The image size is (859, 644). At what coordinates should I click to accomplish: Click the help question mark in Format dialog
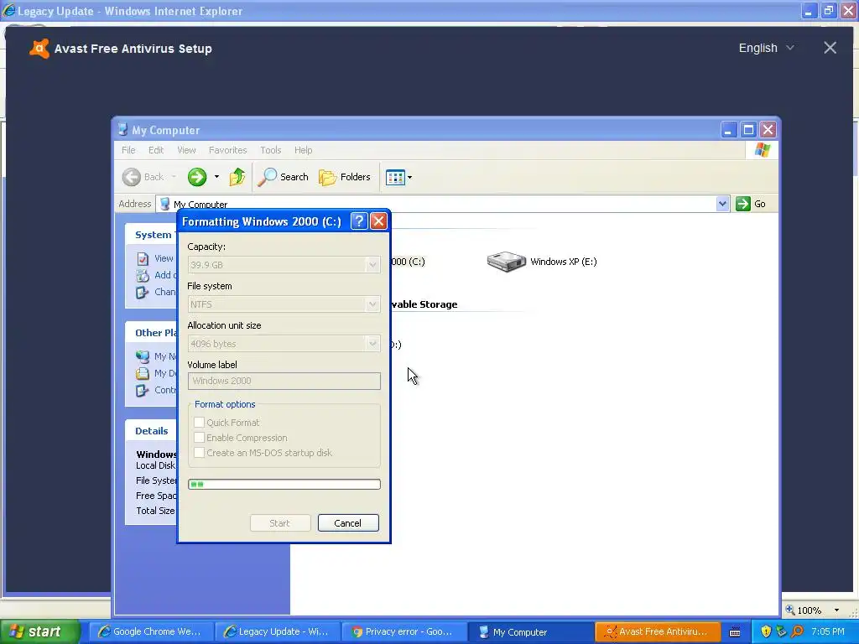[x=359, y=221]
